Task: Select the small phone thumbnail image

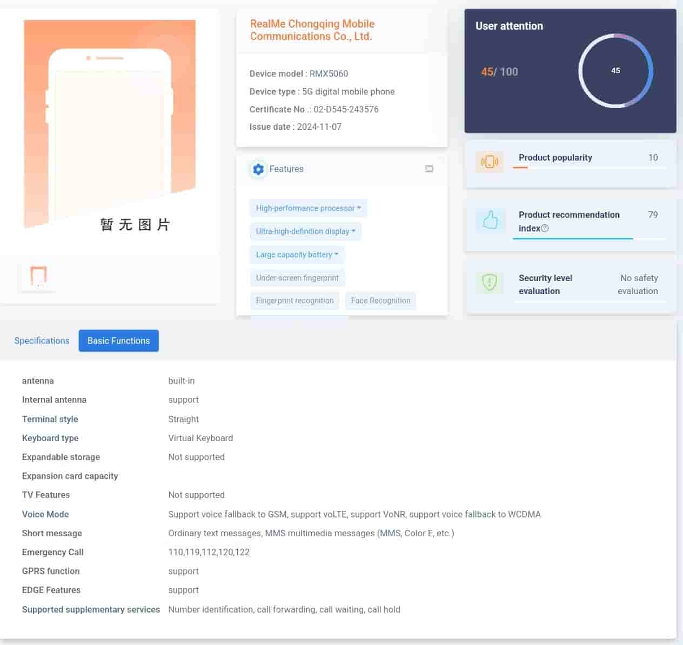Action: click(x=38, y=276)
